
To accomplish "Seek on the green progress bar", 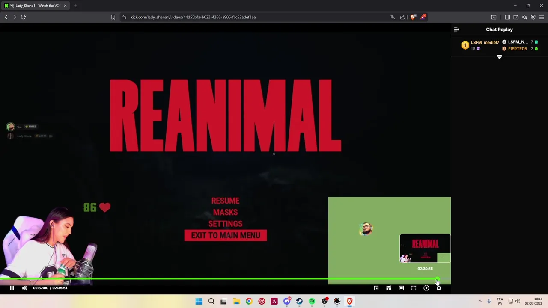I will pos(225,279).
